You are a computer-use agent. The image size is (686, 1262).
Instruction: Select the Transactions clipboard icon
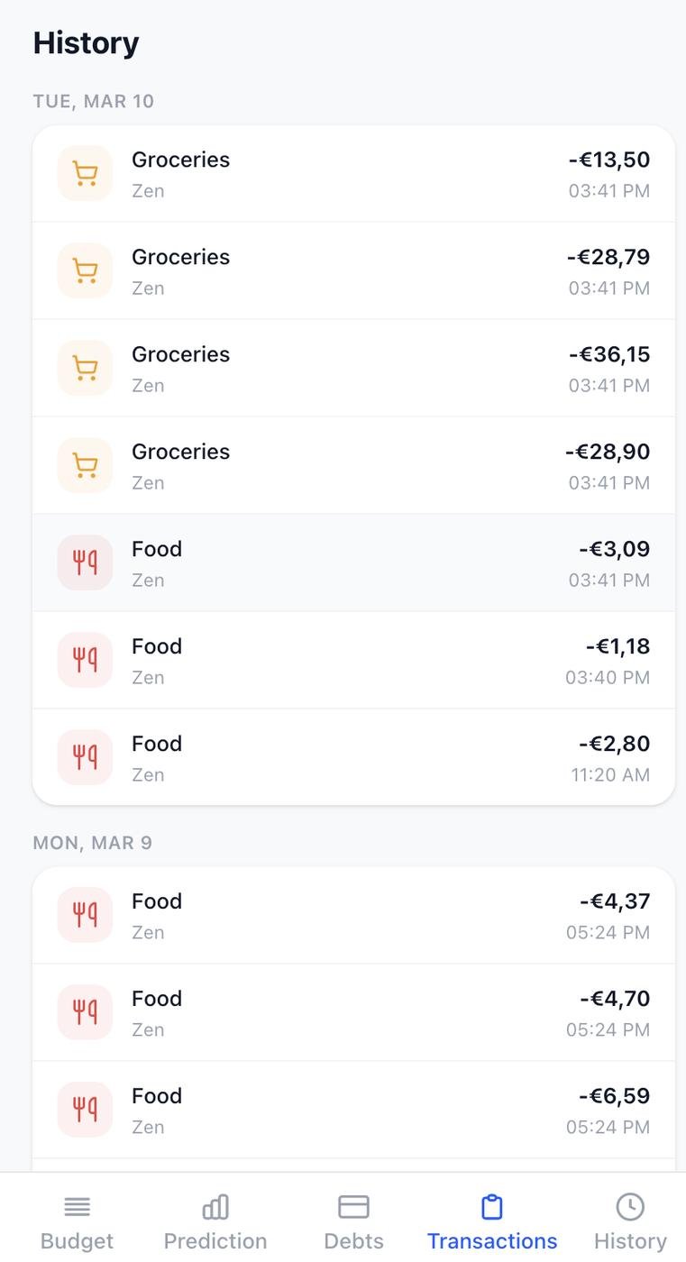491,1206
